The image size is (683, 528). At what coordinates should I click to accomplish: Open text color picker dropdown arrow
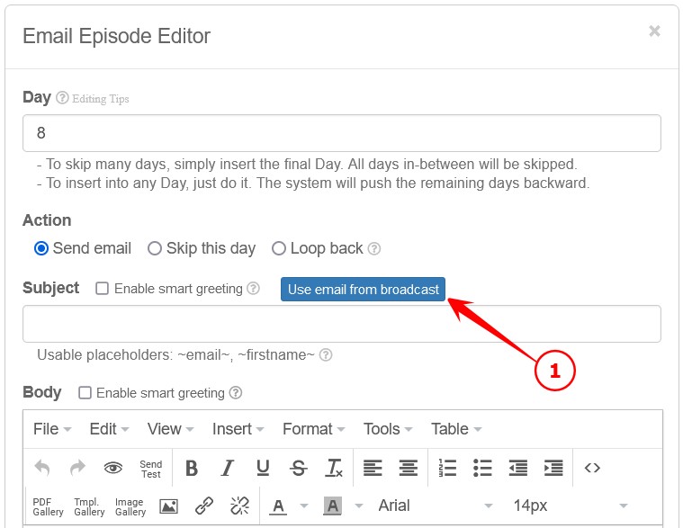point(304,506)
